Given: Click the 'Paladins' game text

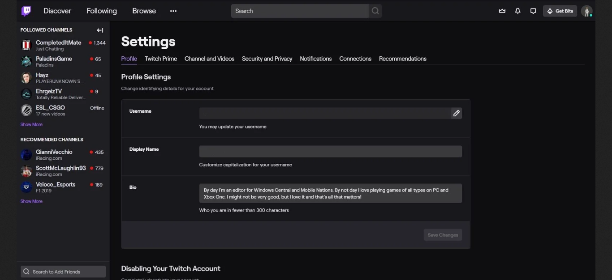Looking at the screenshot, I should [x=45, y=65].
